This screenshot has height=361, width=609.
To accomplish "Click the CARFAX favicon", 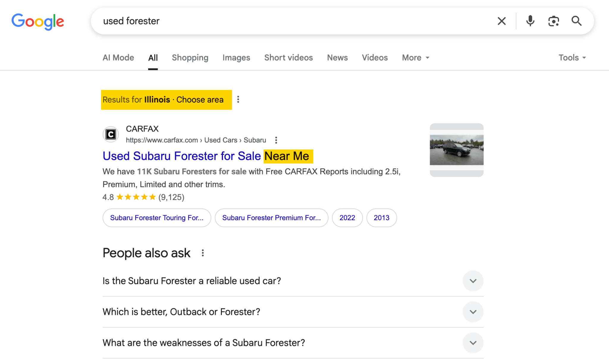I will (110, 134).
